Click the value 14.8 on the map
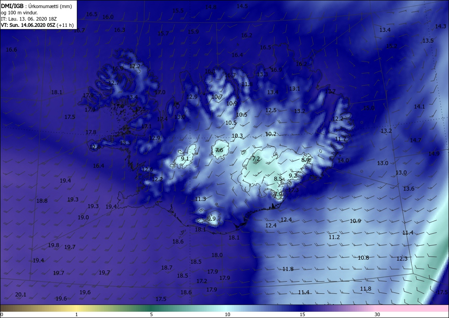The image size is (449, 318). click(x=211, y=7)
